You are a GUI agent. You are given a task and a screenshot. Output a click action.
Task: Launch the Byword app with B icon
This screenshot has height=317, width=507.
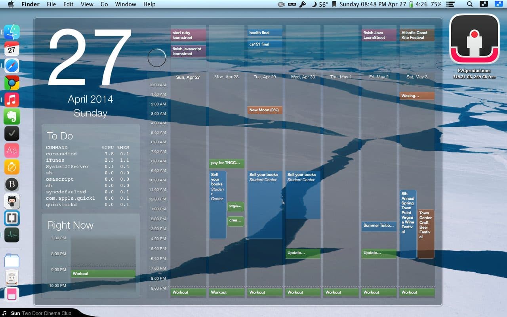pyautogui.click(x=12, y=185)
